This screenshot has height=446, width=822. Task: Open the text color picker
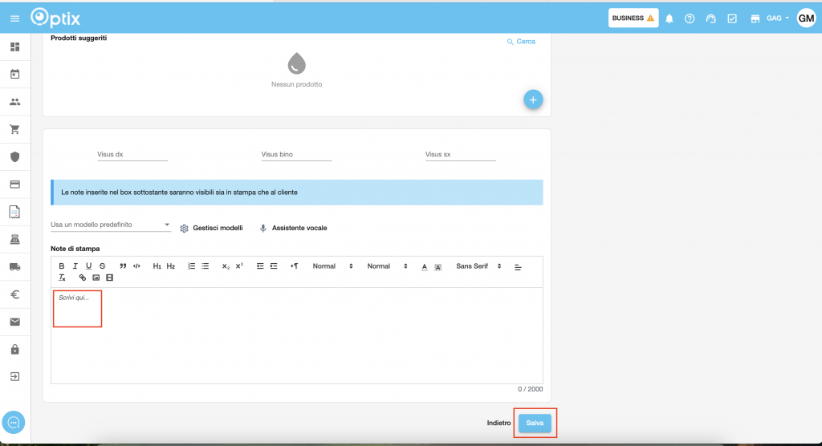coord(425,266)
